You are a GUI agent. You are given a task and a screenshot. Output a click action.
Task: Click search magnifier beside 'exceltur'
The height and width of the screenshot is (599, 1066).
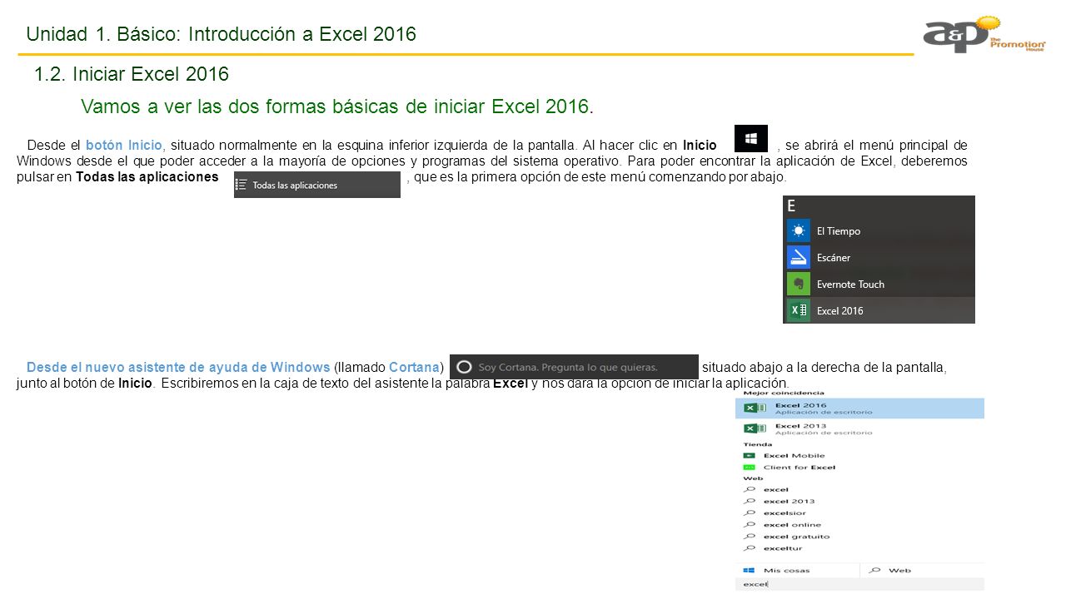click(x=750, y=548)
